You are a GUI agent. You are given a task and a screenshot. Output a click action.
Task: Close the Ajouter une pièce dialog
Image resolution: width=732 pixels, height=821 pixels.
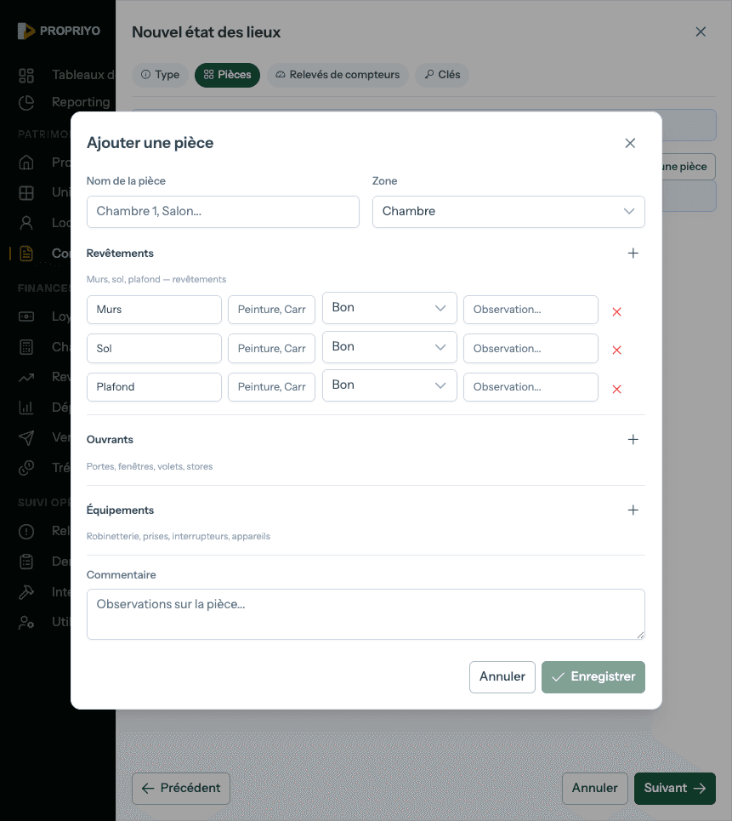click(x=630, y=143)
